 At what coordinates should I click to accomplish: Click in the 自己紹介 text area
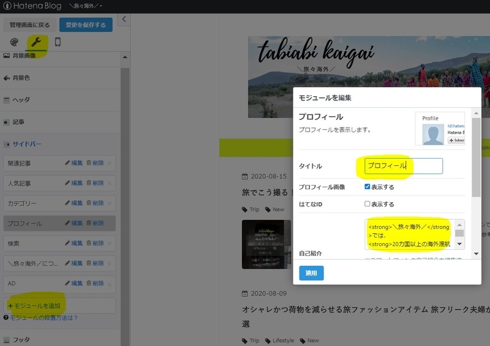409,235
